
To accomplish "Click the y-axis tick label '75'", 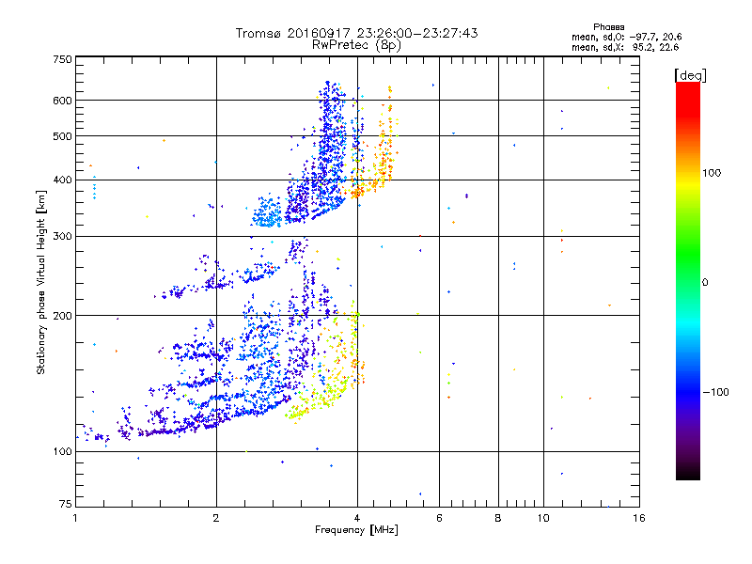I will click(x=66, y=504).
